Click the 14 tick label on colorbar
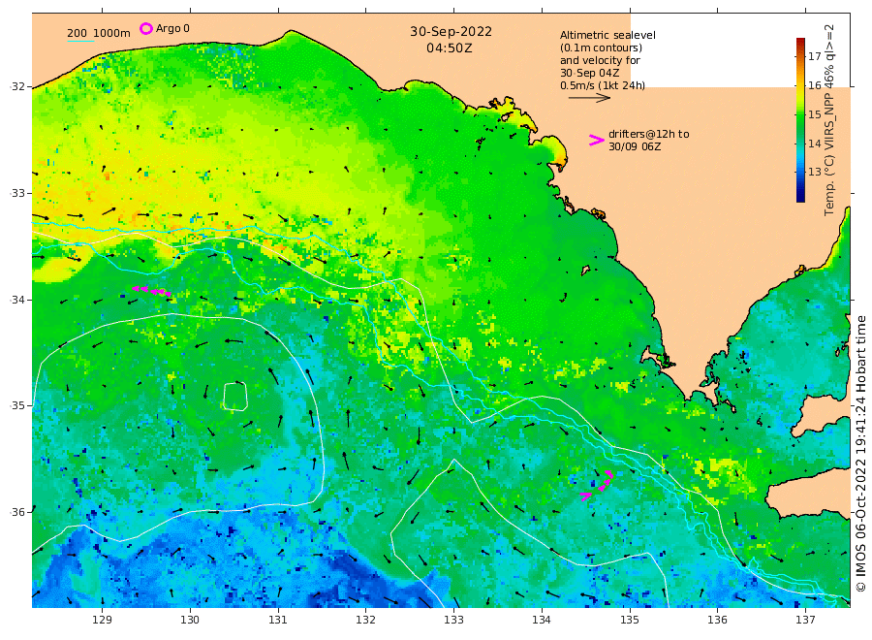The height and width of the screenshot is (640, 872). [x=814, y=143]
